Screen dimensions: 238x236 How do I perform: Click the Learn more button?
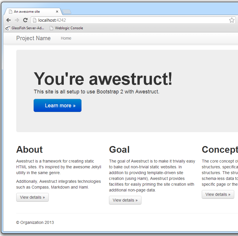[57, 106]
